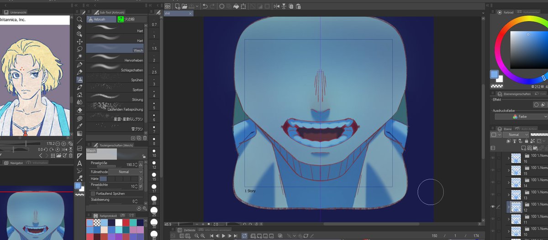The width and height of the screenshot is (548, 240).
Task: Select the Störung airbrush preset
Action: pos(116,97)
